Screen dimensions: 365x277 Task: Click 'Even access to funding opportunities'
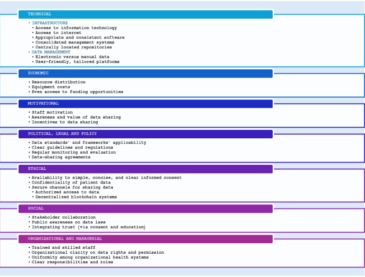pyautogui.click(x=77, y=92)
